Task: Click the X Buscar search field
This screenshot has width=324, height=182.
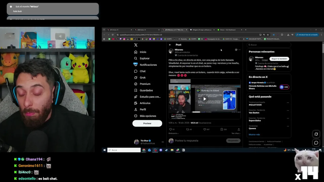Action: click(269, 45)
